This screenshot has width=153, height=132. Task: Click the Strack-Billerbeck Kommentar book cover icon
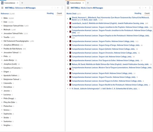[x=70, y=19]
